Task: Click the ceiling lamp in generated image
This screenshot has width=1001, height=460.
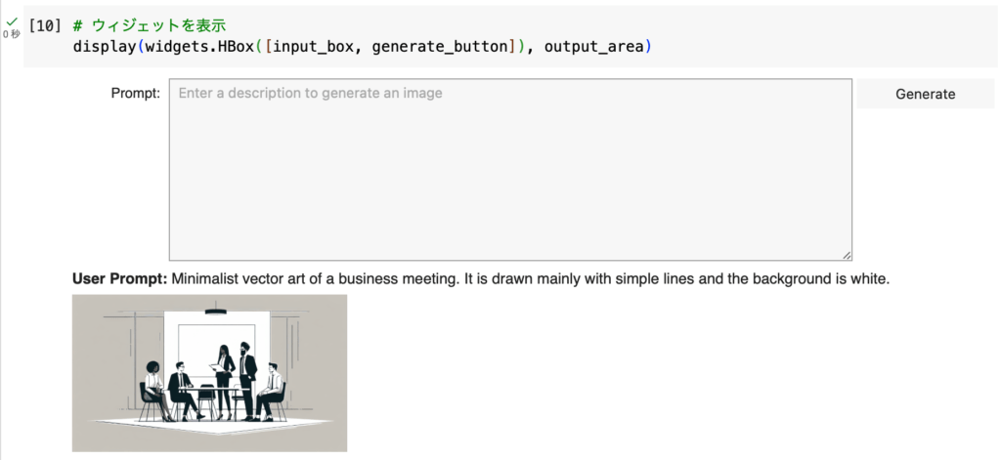Action: 215,312
